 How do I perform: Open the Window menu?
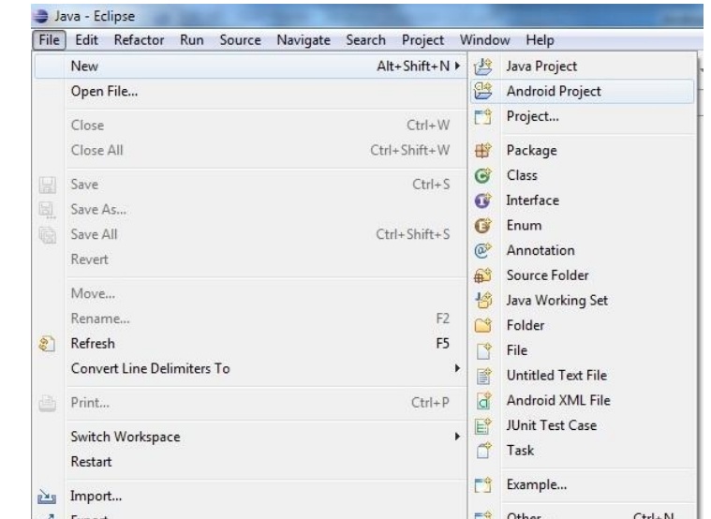coord(484,40)
